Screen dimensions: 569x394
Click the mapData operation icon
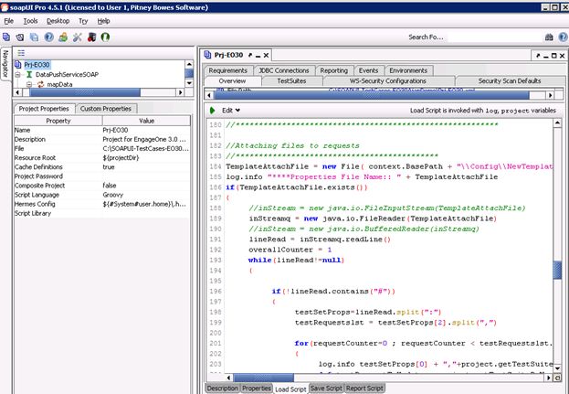pyautogui.click(x=40, y=84)
